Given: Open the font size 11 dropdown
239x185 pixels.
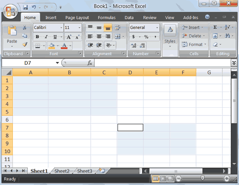Looking at the screenshot, I should click(79, 28).
